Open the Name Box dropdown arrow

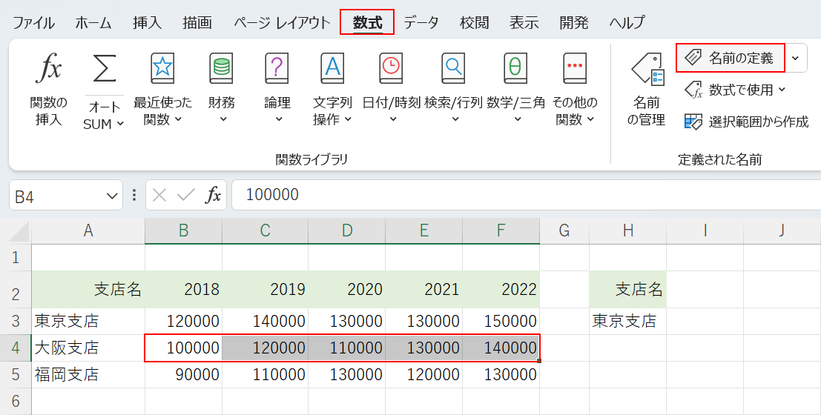coord(113,195)
